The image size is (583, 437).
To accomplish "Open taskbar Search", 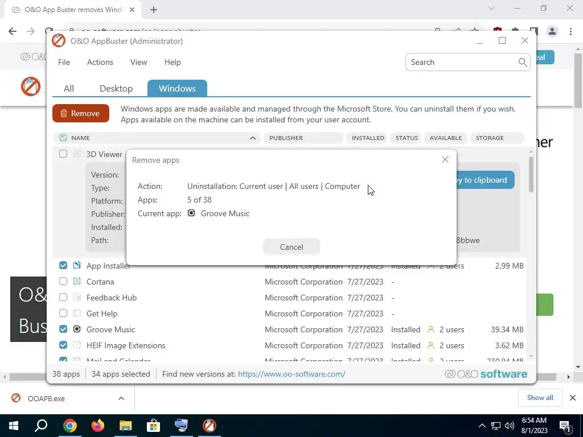I will coord(41,426).
